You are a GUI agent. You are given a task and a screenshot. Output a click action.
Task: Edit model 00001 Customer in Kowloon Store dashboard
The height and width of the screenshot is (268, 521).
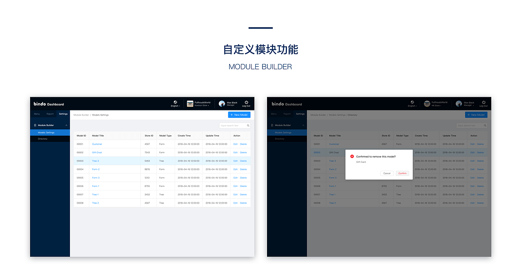[x=235, y=144]
